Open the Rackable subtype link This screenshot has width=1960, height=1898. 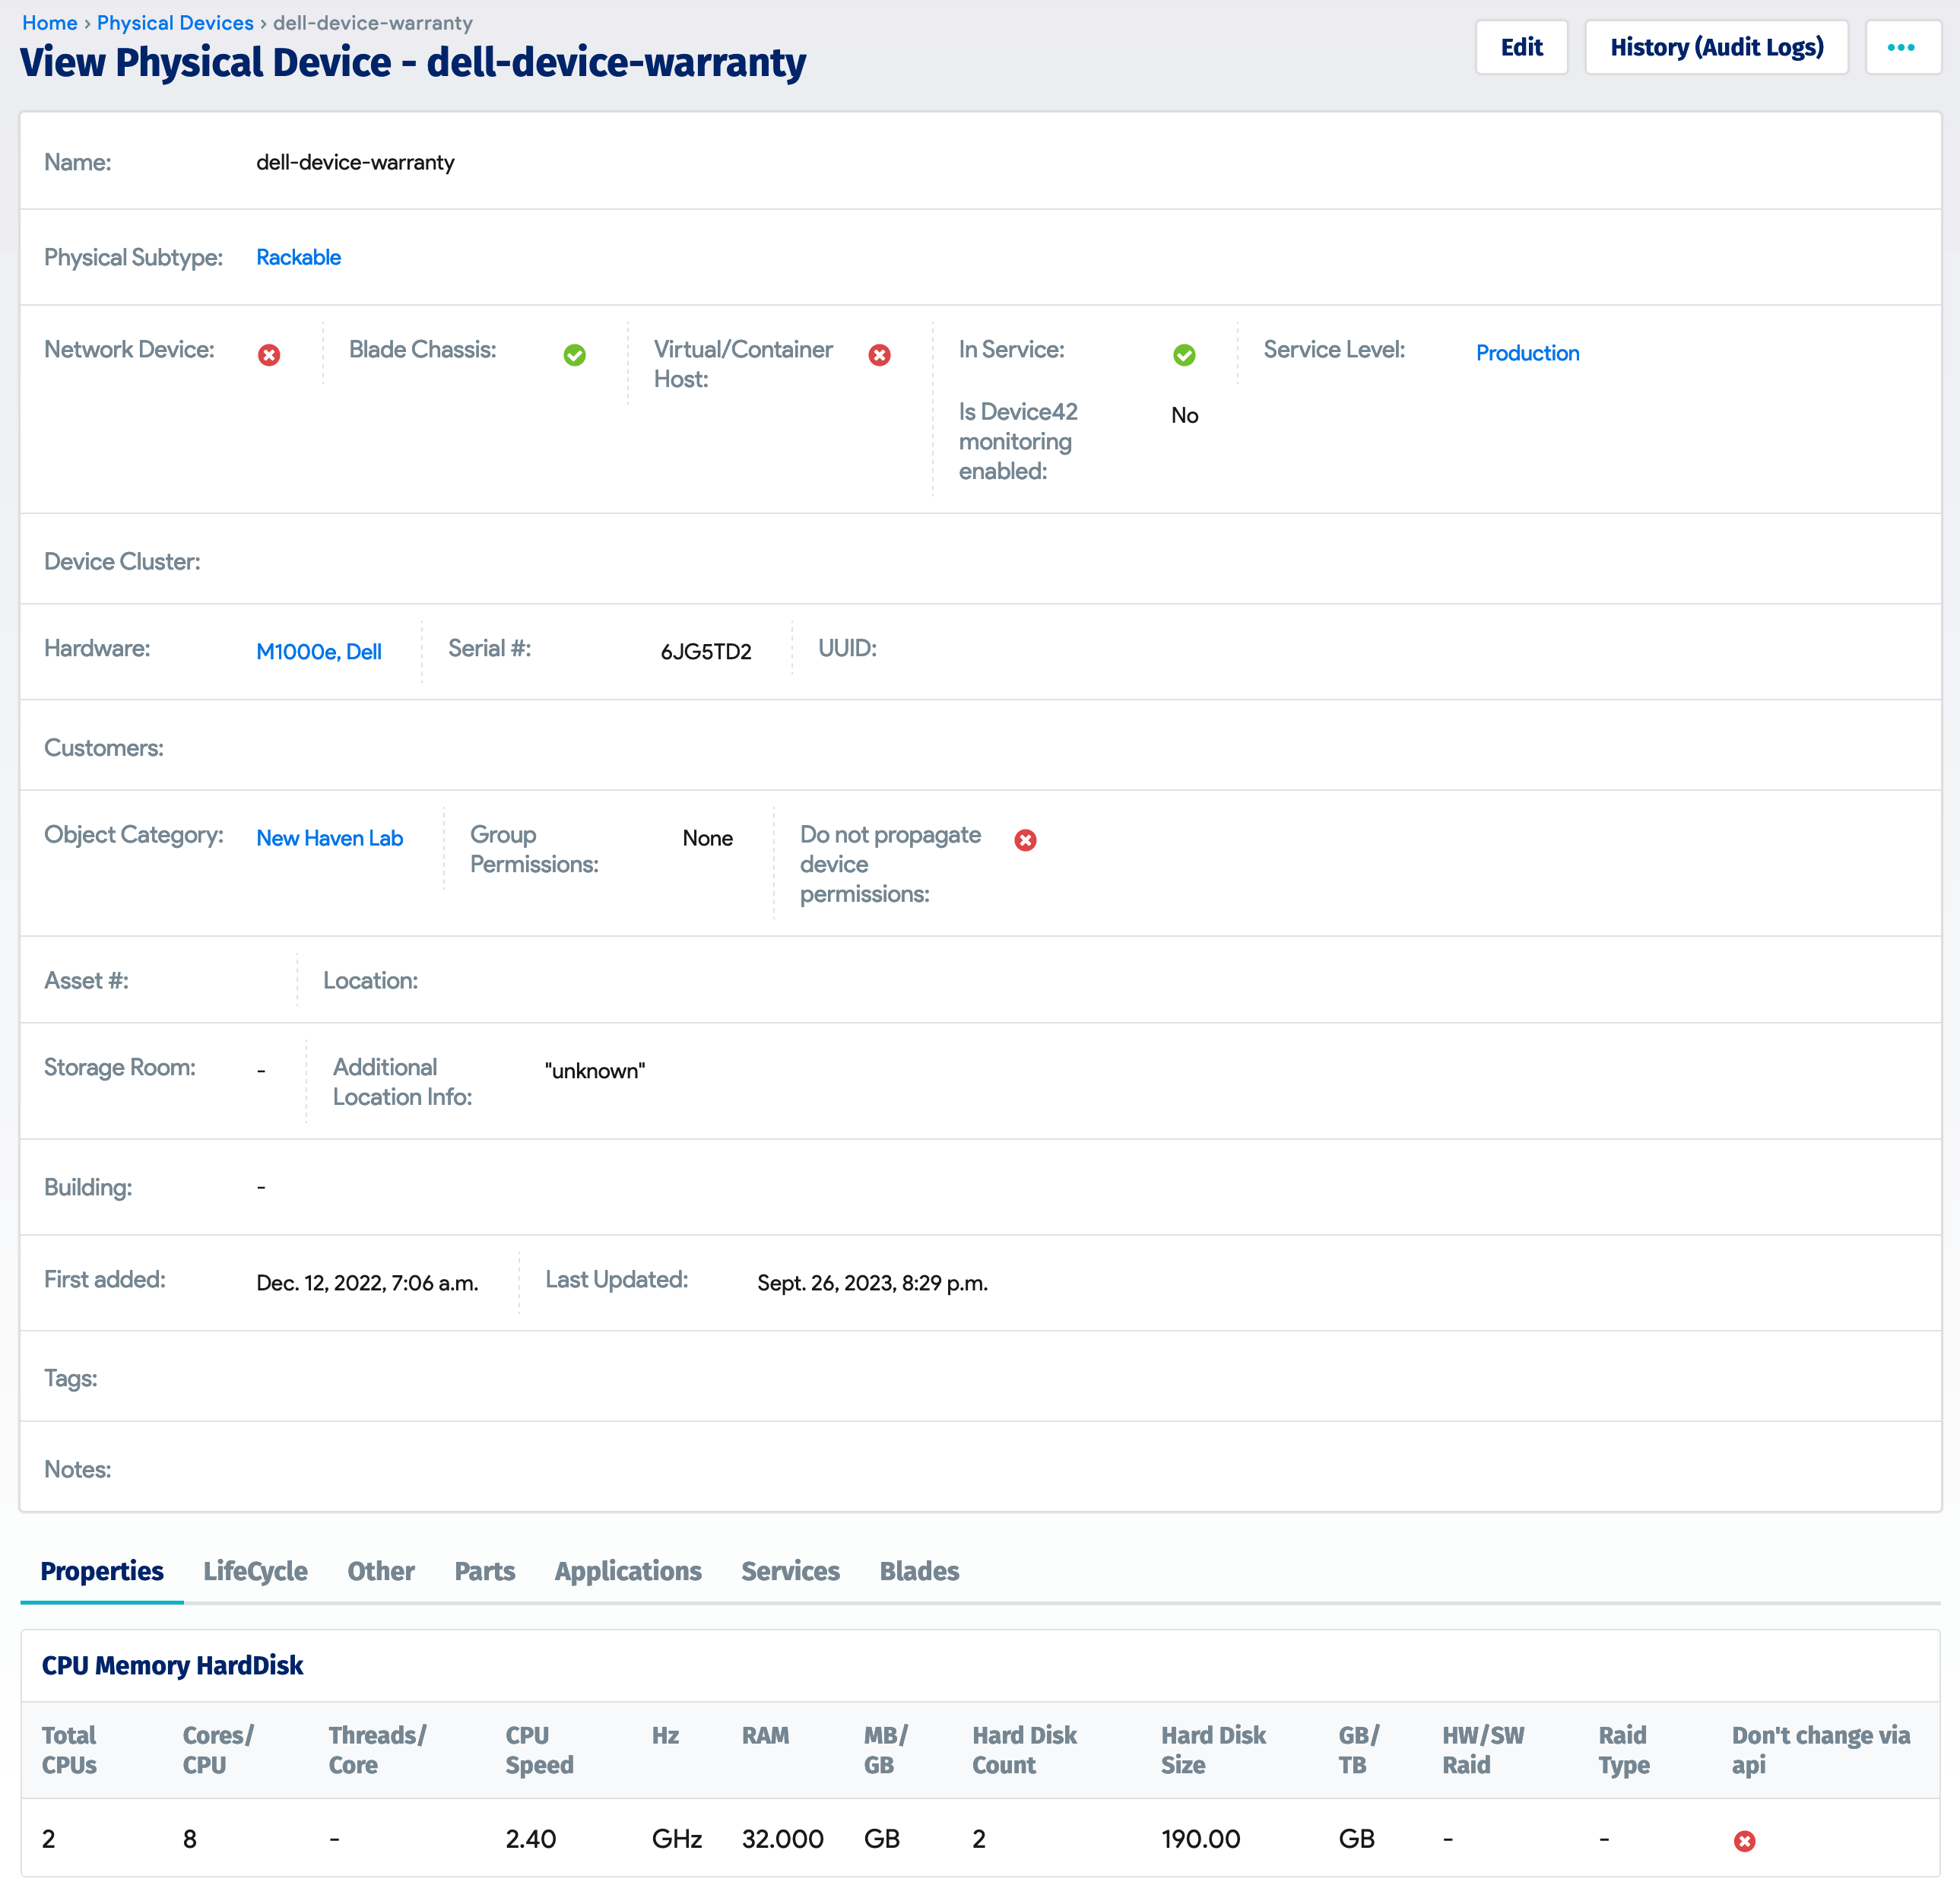pos(298,257)
